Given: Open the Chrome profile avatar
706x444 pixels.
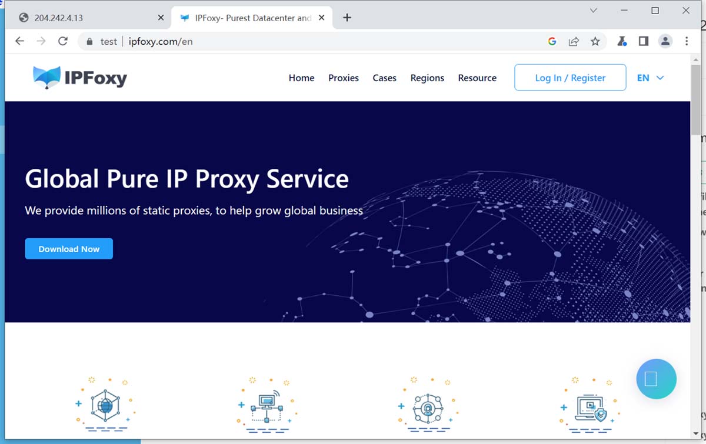Looking at the screenshot, I should click(x=665, y=41).
